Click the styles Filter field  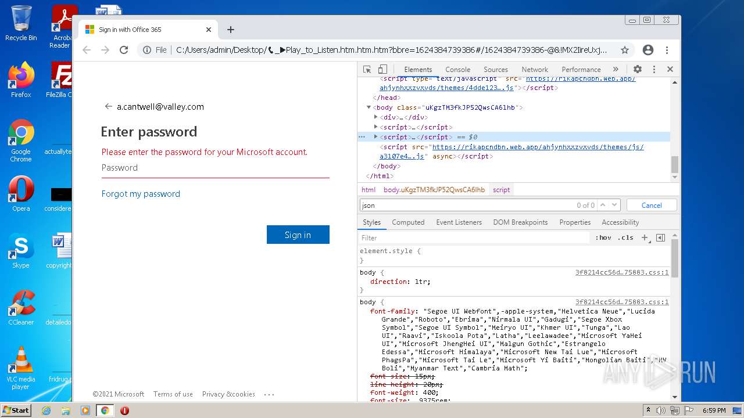tap(474, 237)
